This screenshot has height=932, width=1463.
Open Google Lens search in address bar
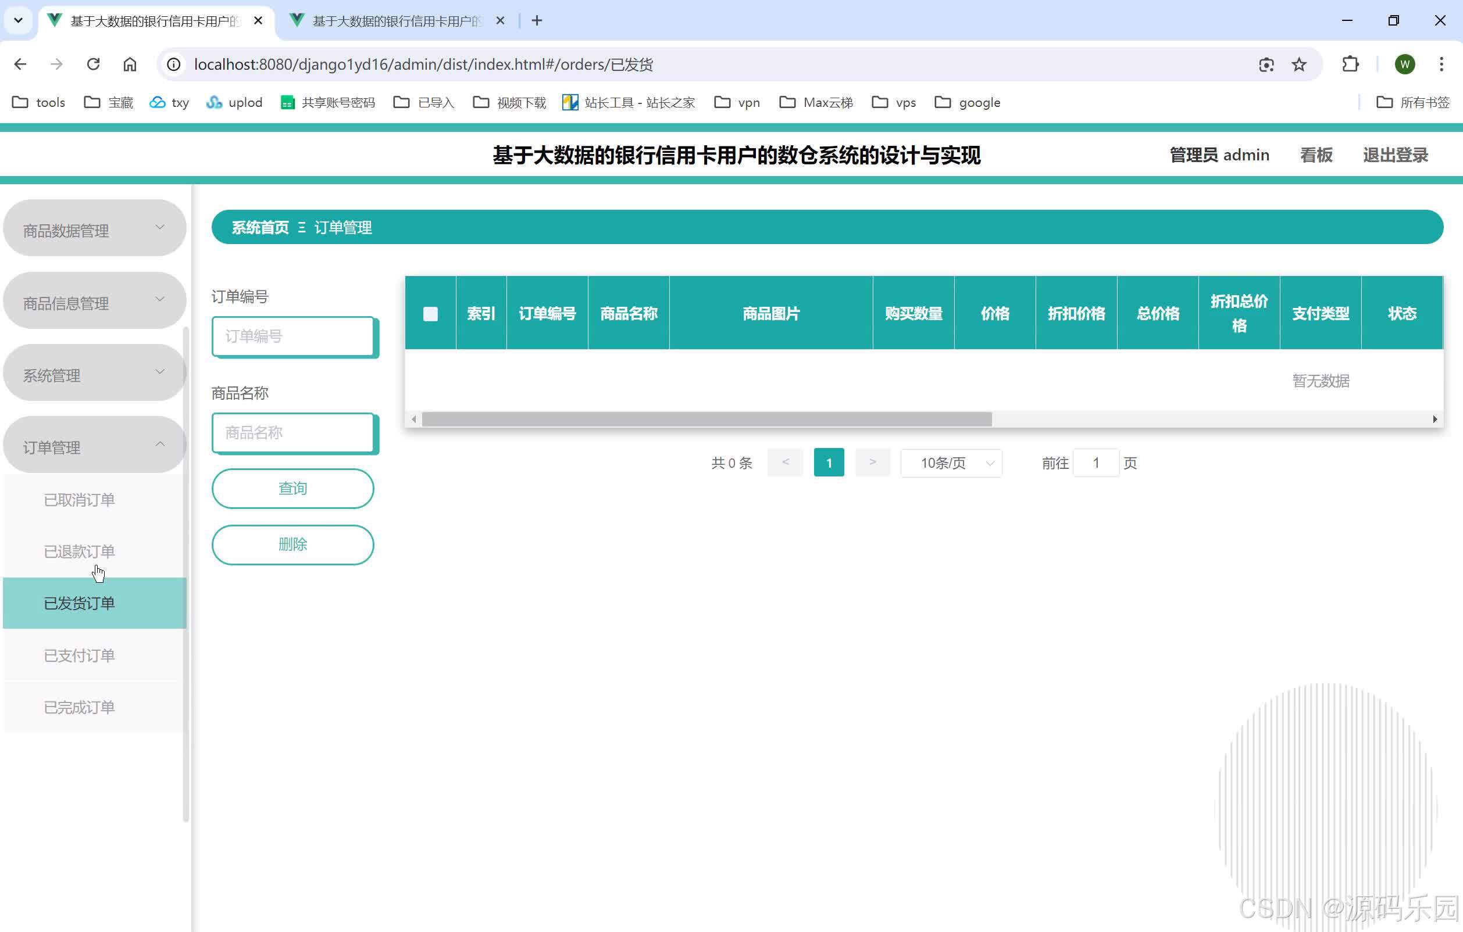[1266, 64]
